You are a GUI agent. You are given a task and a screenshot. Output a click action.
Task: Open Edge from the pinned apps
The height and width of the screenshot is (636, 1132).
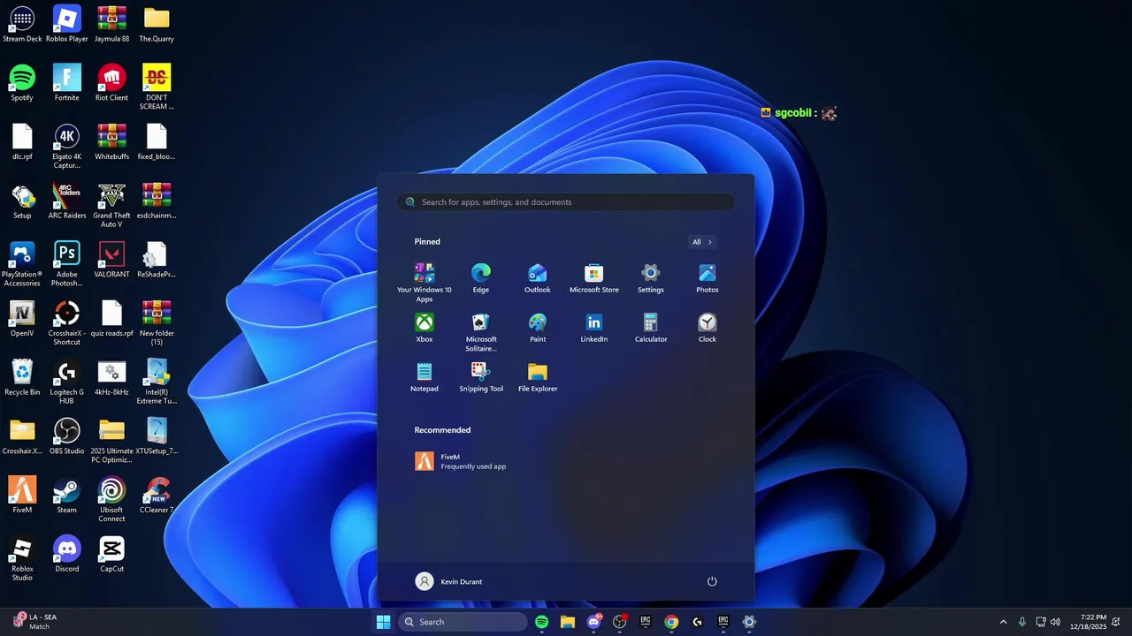coord(480,277)
